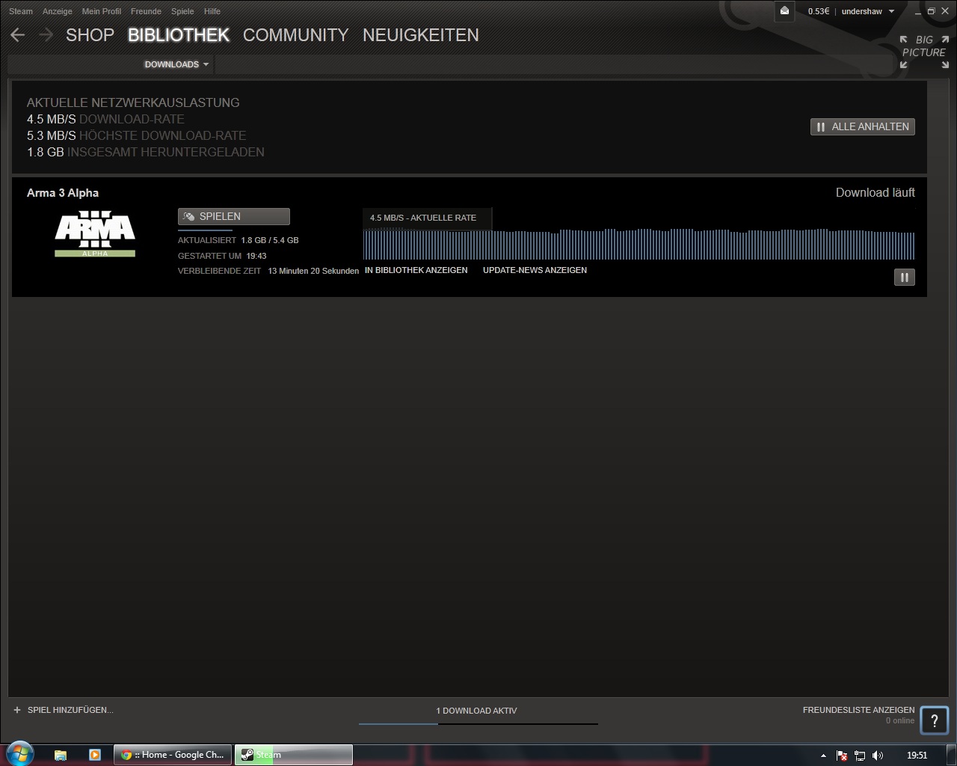This screenshot has width=957, height=766.
Task: Click the 0.53€ wallet balance
Action: 819,11
